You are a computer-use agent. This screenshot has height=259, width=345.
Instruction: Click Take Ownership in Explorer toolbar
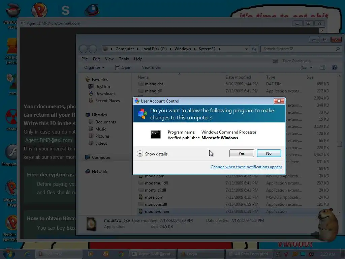point(292,61)
